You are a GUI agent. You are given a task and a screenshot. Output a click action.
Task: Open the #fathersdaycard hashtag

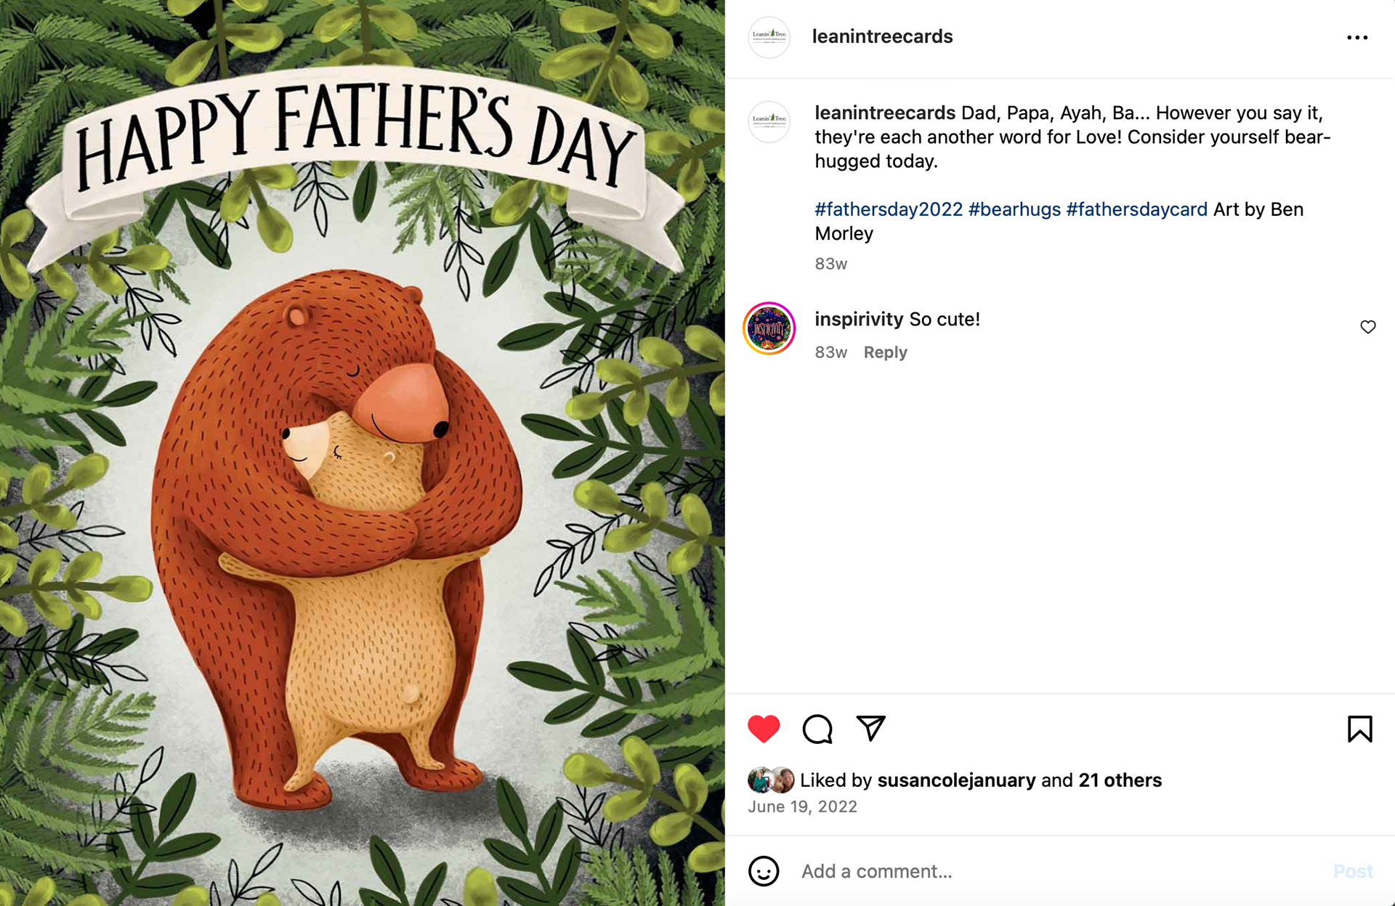[x=1136, y=209]
